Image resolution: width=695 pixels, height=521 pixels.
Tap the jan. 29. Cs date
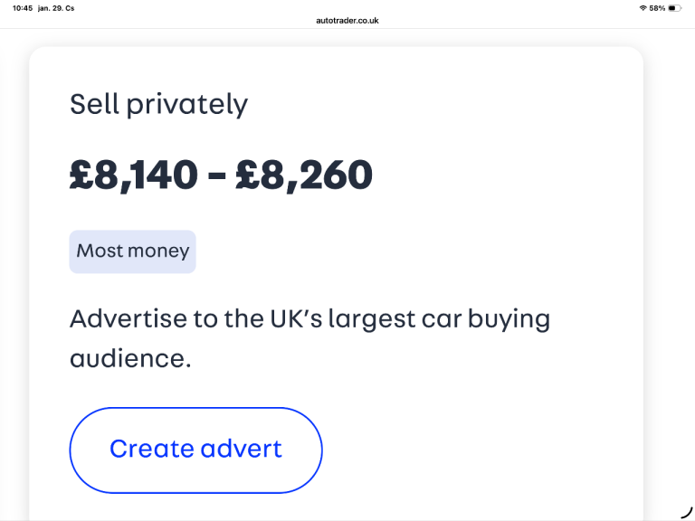[x=57, y=8]
